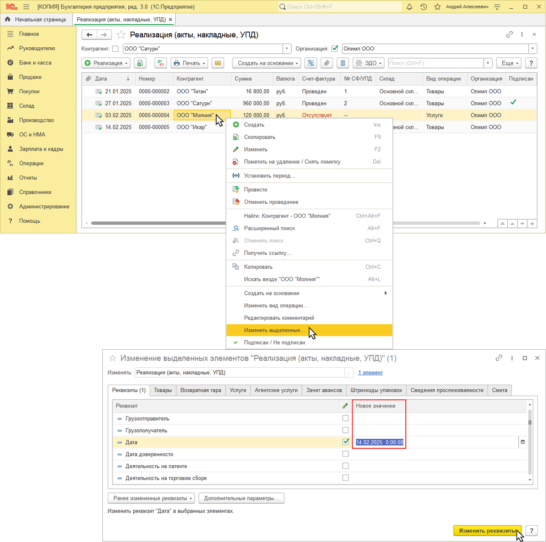
Task: Choose Отменить проведение in context menu
Action: [309, 202]
